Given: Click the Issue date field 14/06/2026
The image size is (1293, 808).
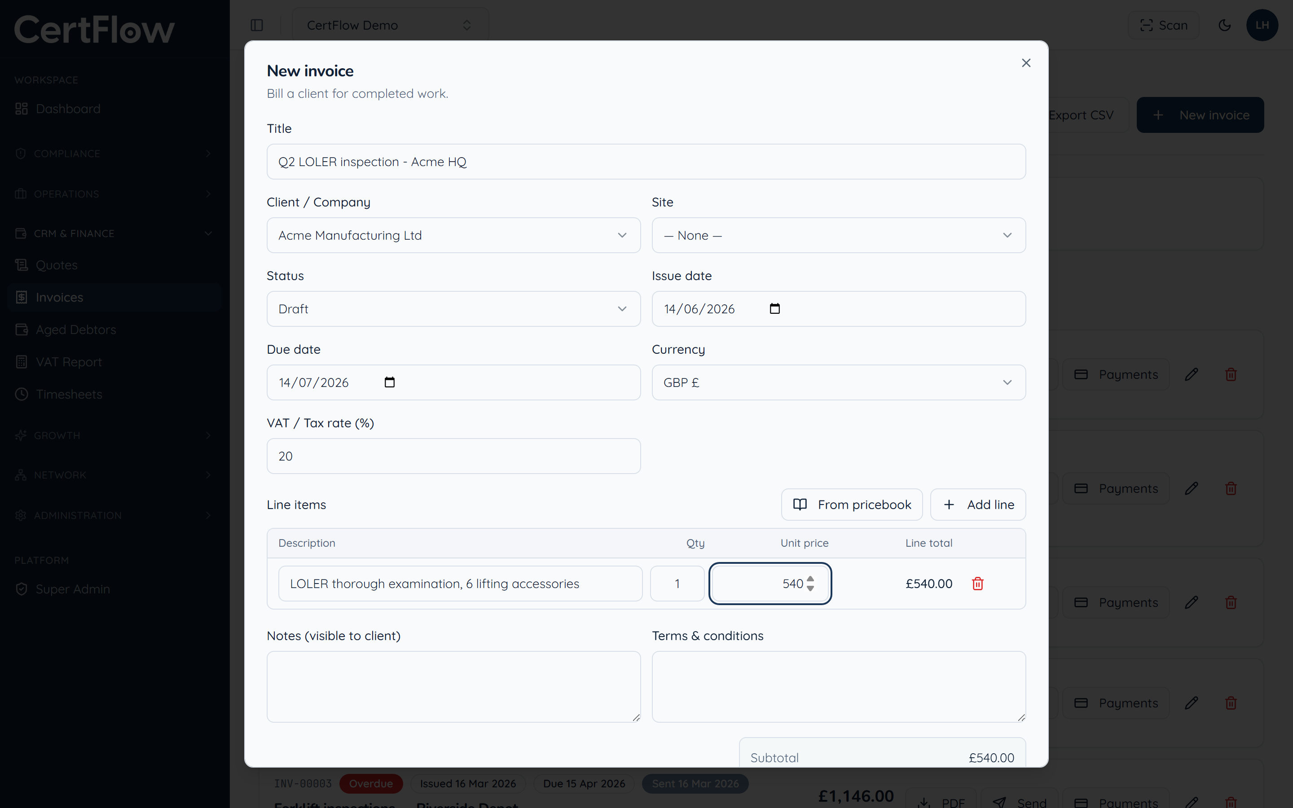Looking at the screenshot, I should point(838,309).
